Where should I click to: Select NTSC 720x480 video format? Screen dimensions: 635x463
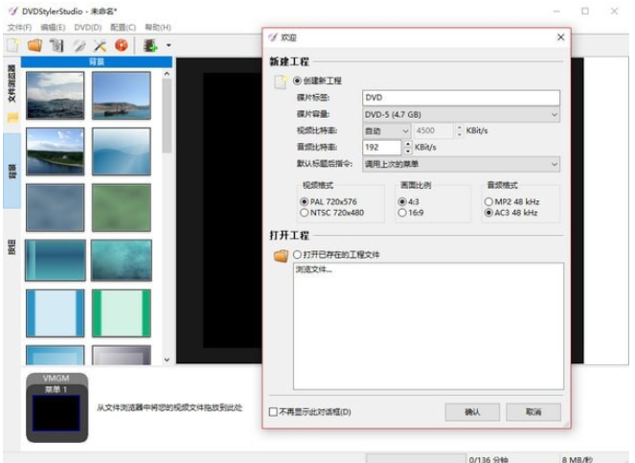coord(306,213)
